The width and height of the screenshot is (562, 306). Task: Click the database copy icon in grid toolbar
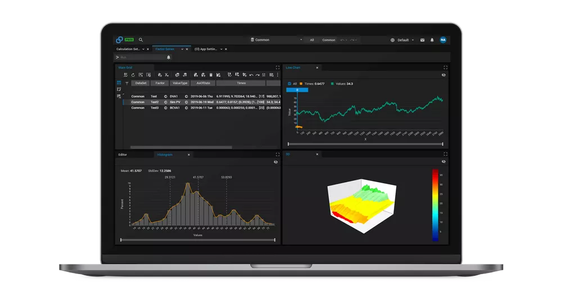point(177,75)
